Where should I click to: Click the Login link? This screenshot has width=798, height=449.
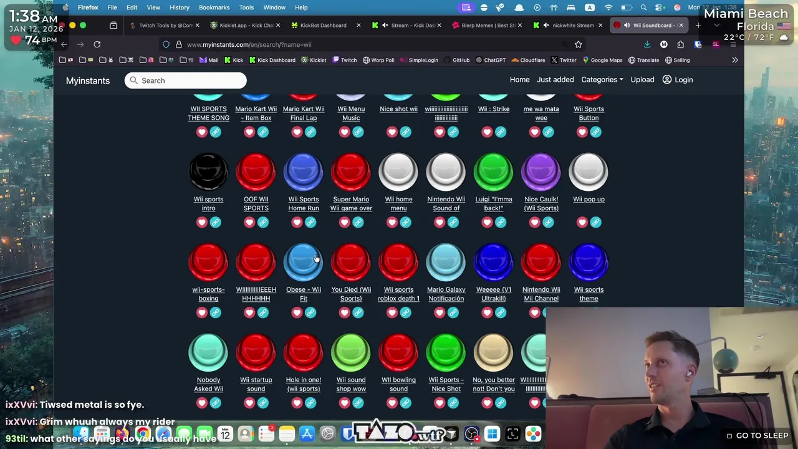pos(678,80)
